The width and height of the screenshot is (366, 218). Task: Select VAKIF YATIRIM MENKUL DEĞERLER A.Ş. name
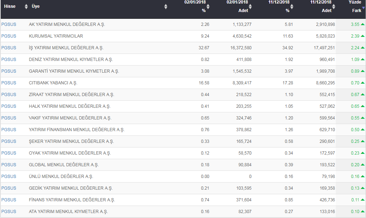coord(70,118)
